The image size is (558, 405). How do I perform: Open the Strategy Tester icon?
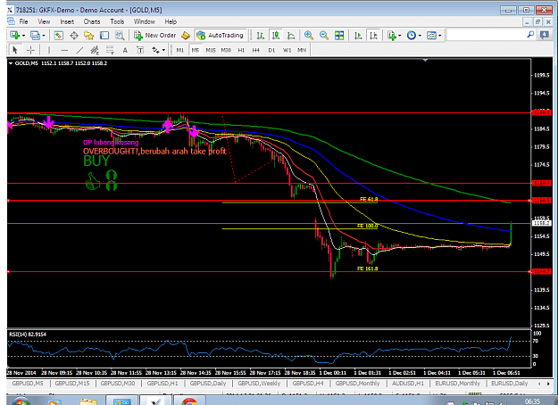tap(120, 35)
